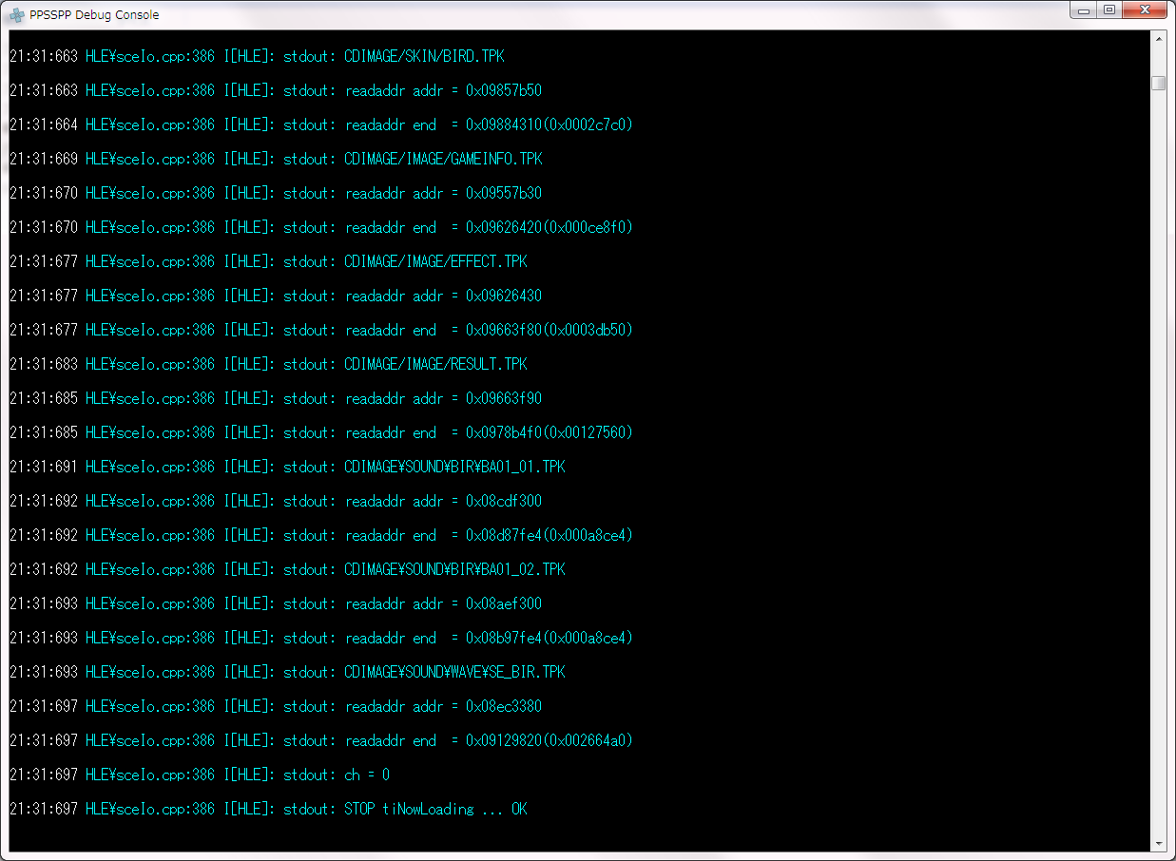
Task: Click the readaddr addr = 0x09857b50 line
Action: [x=443, y=91]
